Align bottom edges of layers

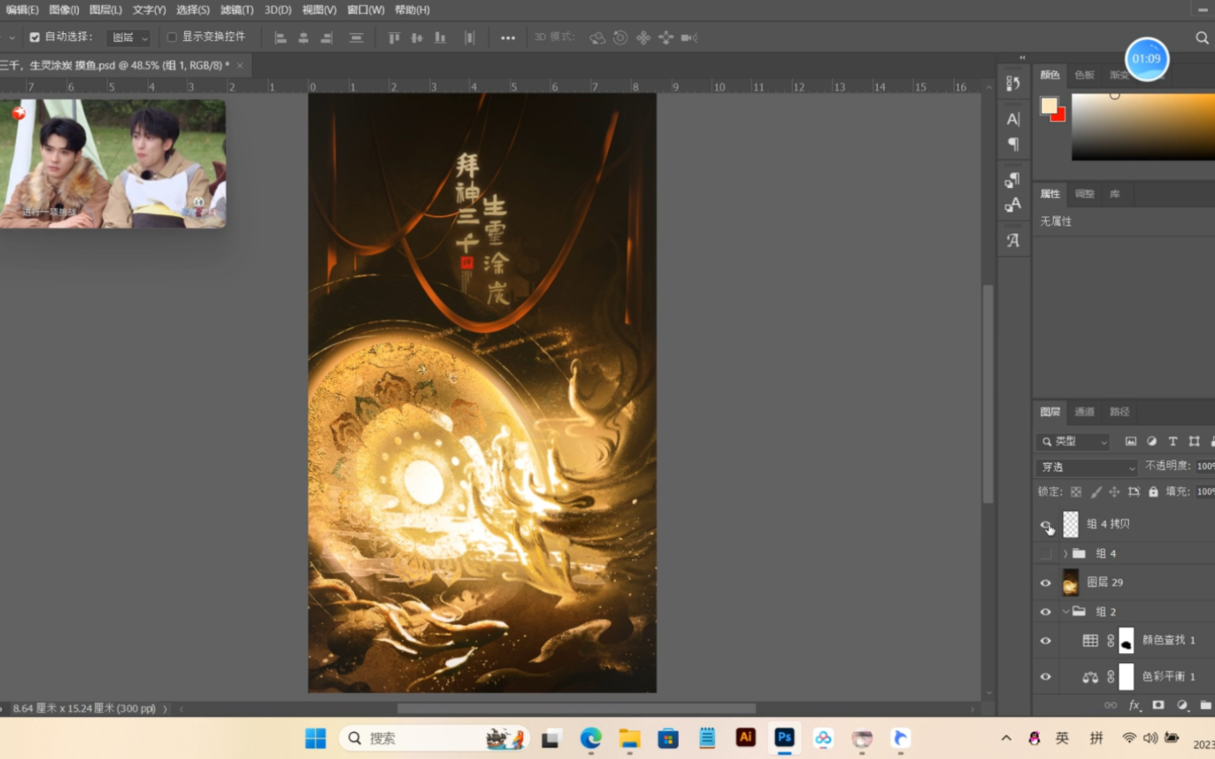point(440,38)
